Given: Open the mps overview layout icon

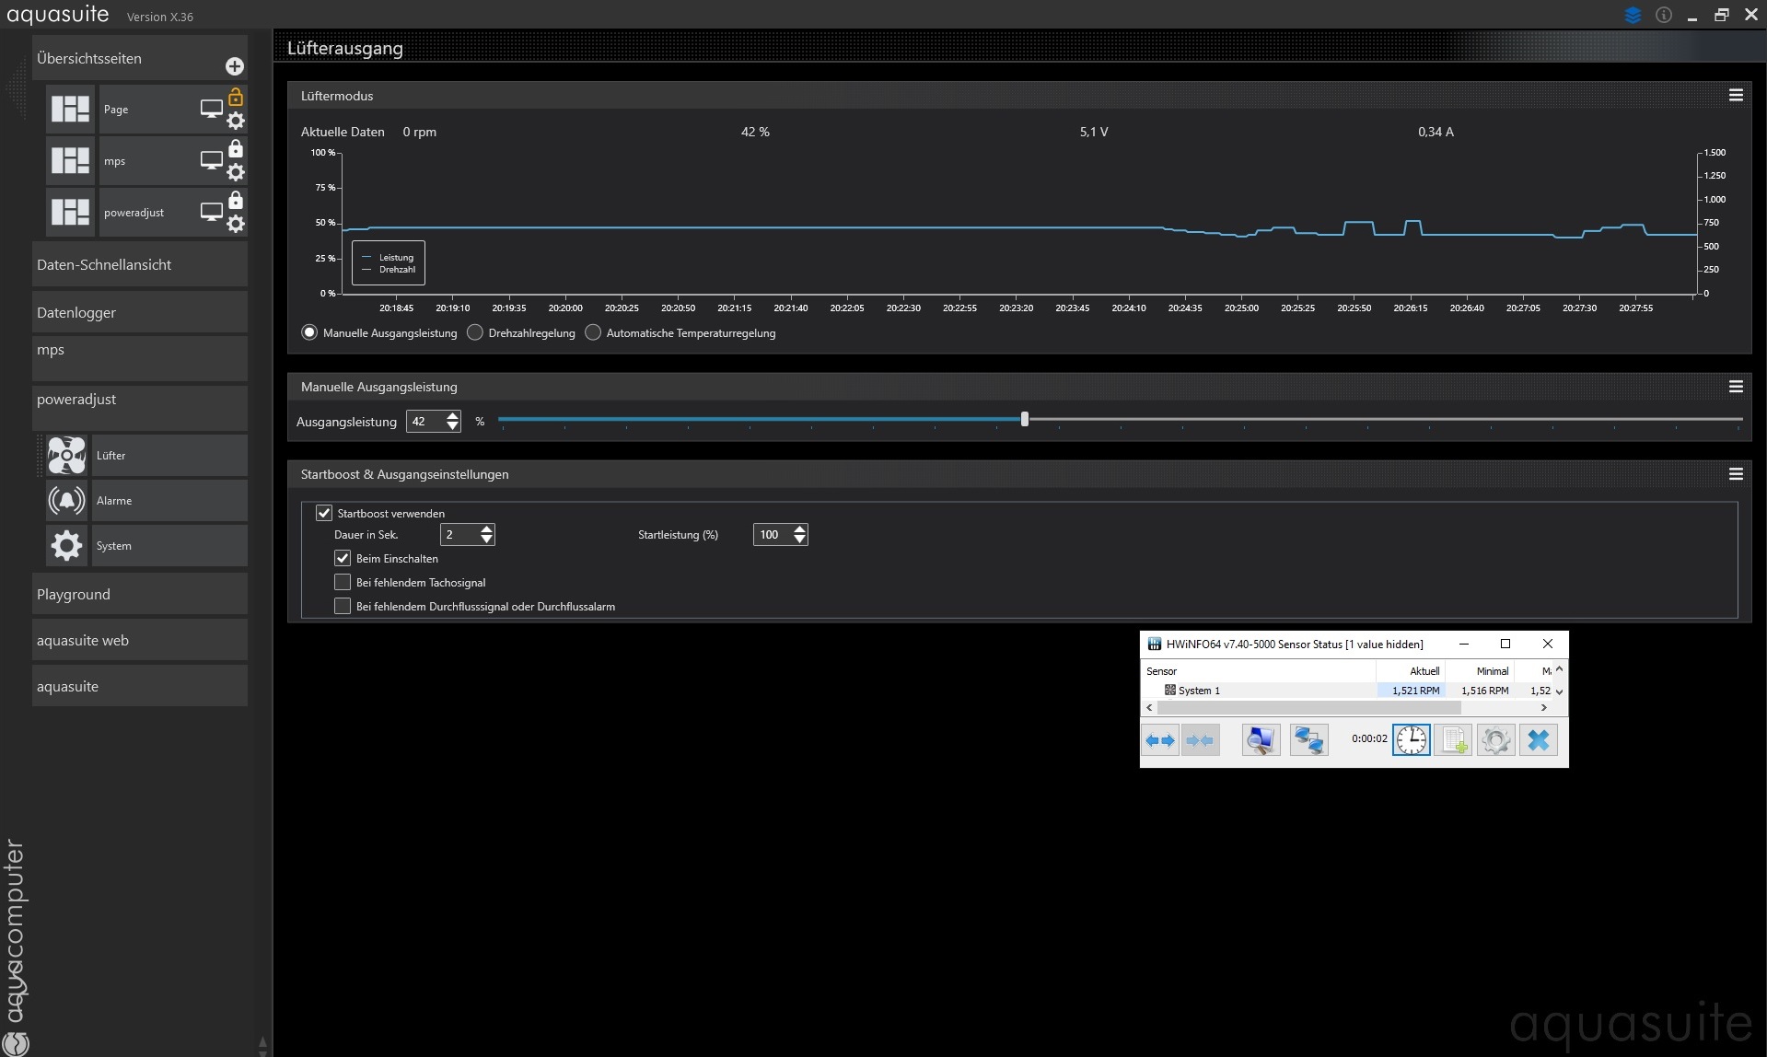Looking at the screenshot, I should pyautogui.click(x=71, y=160).
